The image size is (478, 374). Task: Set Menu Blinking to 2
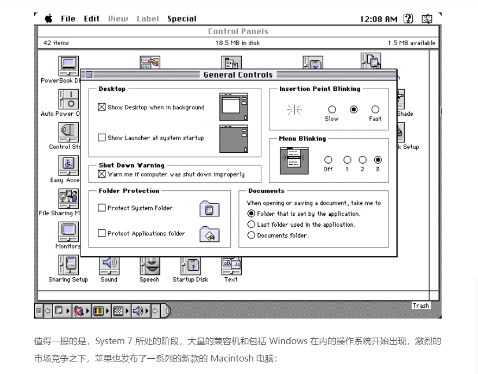click(362, 160)
